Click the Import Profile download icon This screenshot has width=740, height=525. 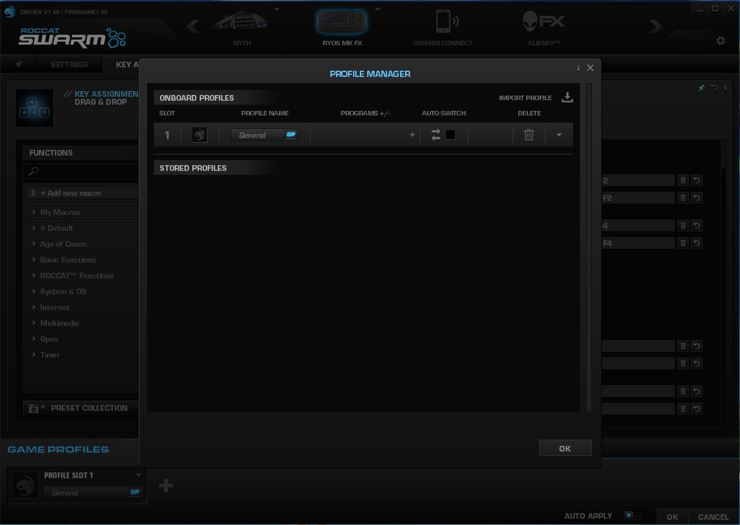[x=567, y=97]
